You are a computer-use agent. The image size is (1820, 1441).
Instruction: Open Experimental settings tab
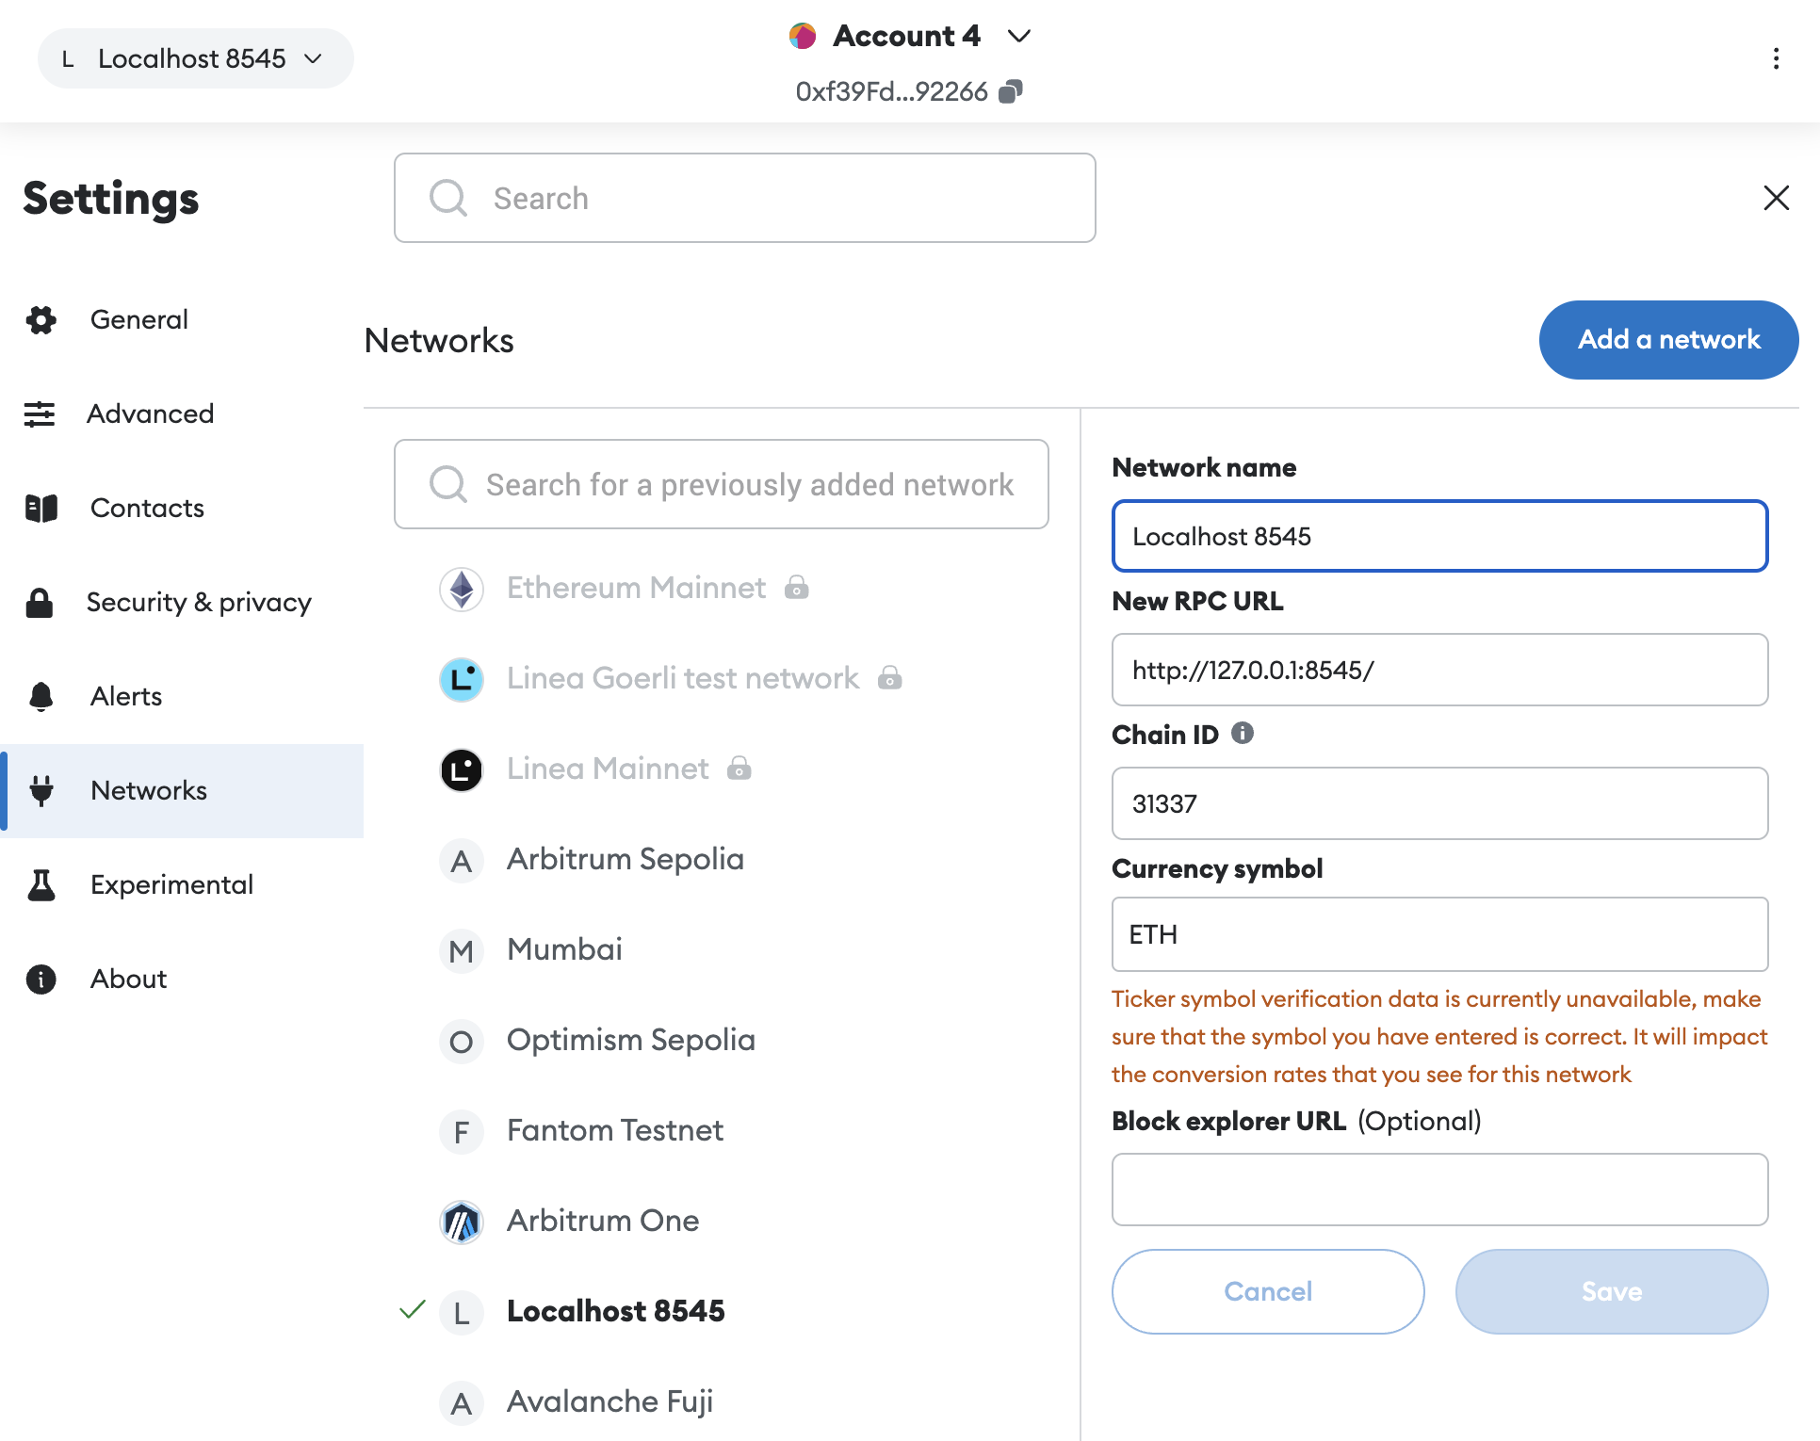[x=182, y=885]
